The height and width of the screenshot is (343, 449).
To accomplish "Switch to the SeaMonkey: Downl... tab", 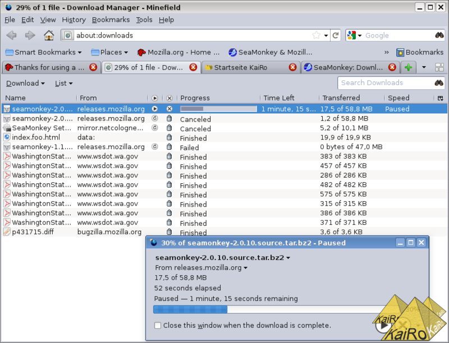I will tap(350, 67).
